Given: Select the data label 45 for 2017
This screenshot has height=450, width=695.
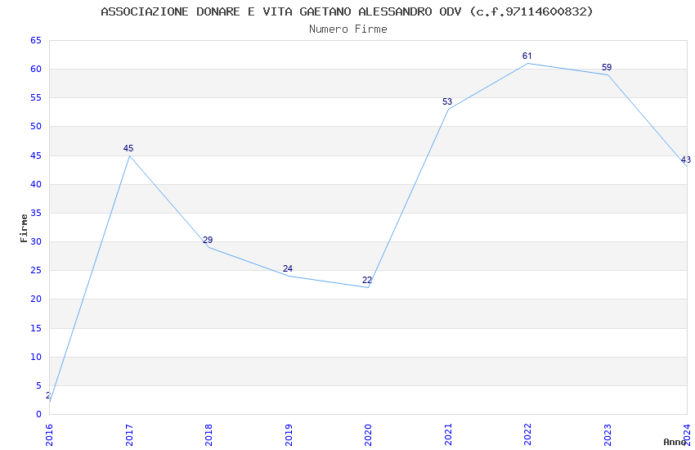Looking at the screenshot, I should pyautogui.click(x=128, y=148).
